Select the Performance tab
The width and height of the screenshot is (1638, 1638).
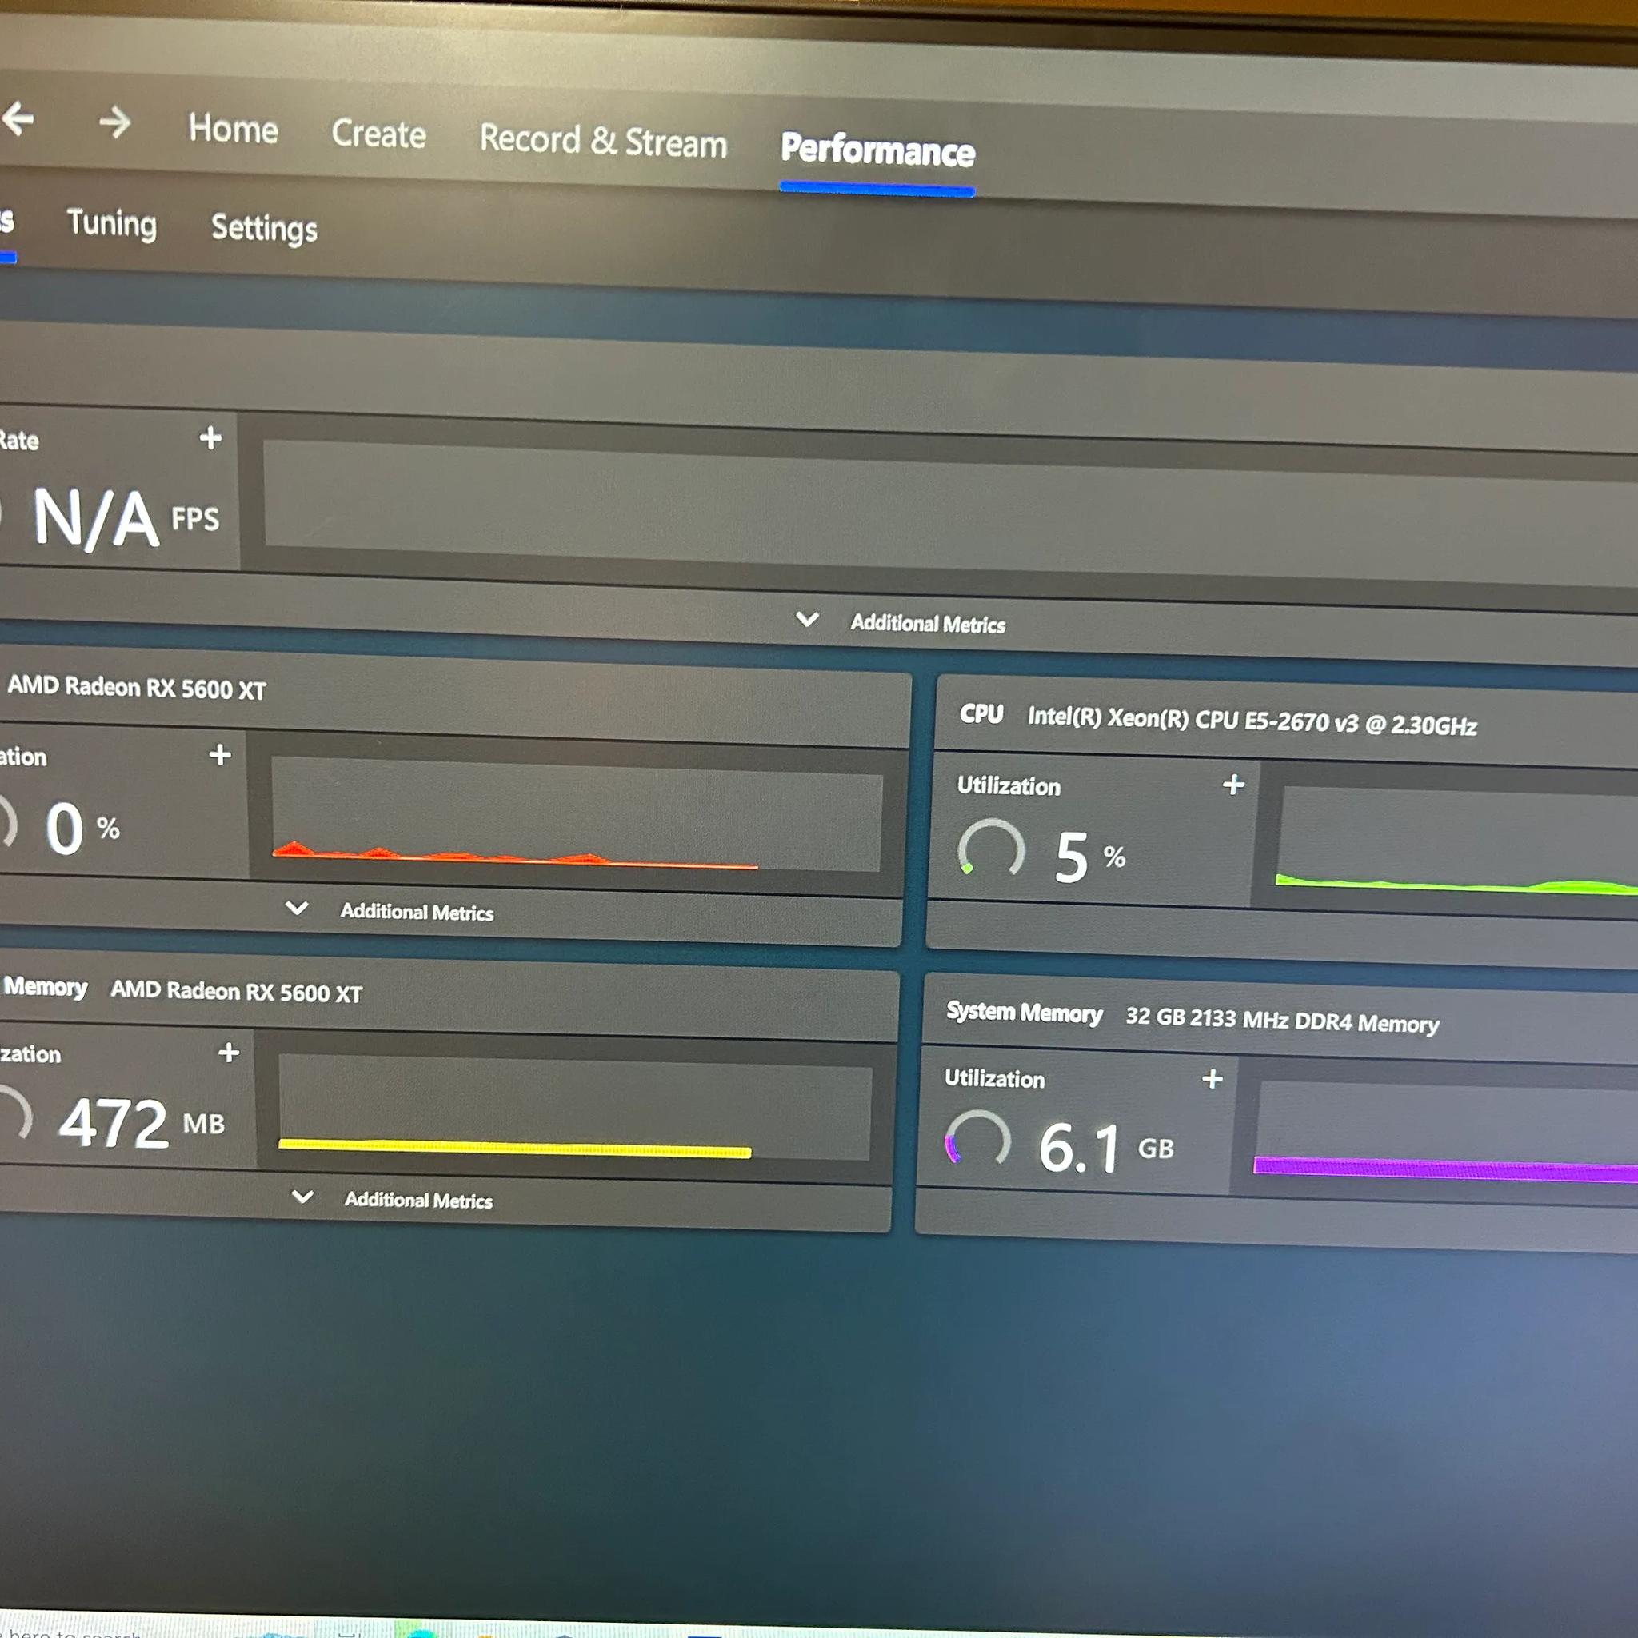click(877, 150)
